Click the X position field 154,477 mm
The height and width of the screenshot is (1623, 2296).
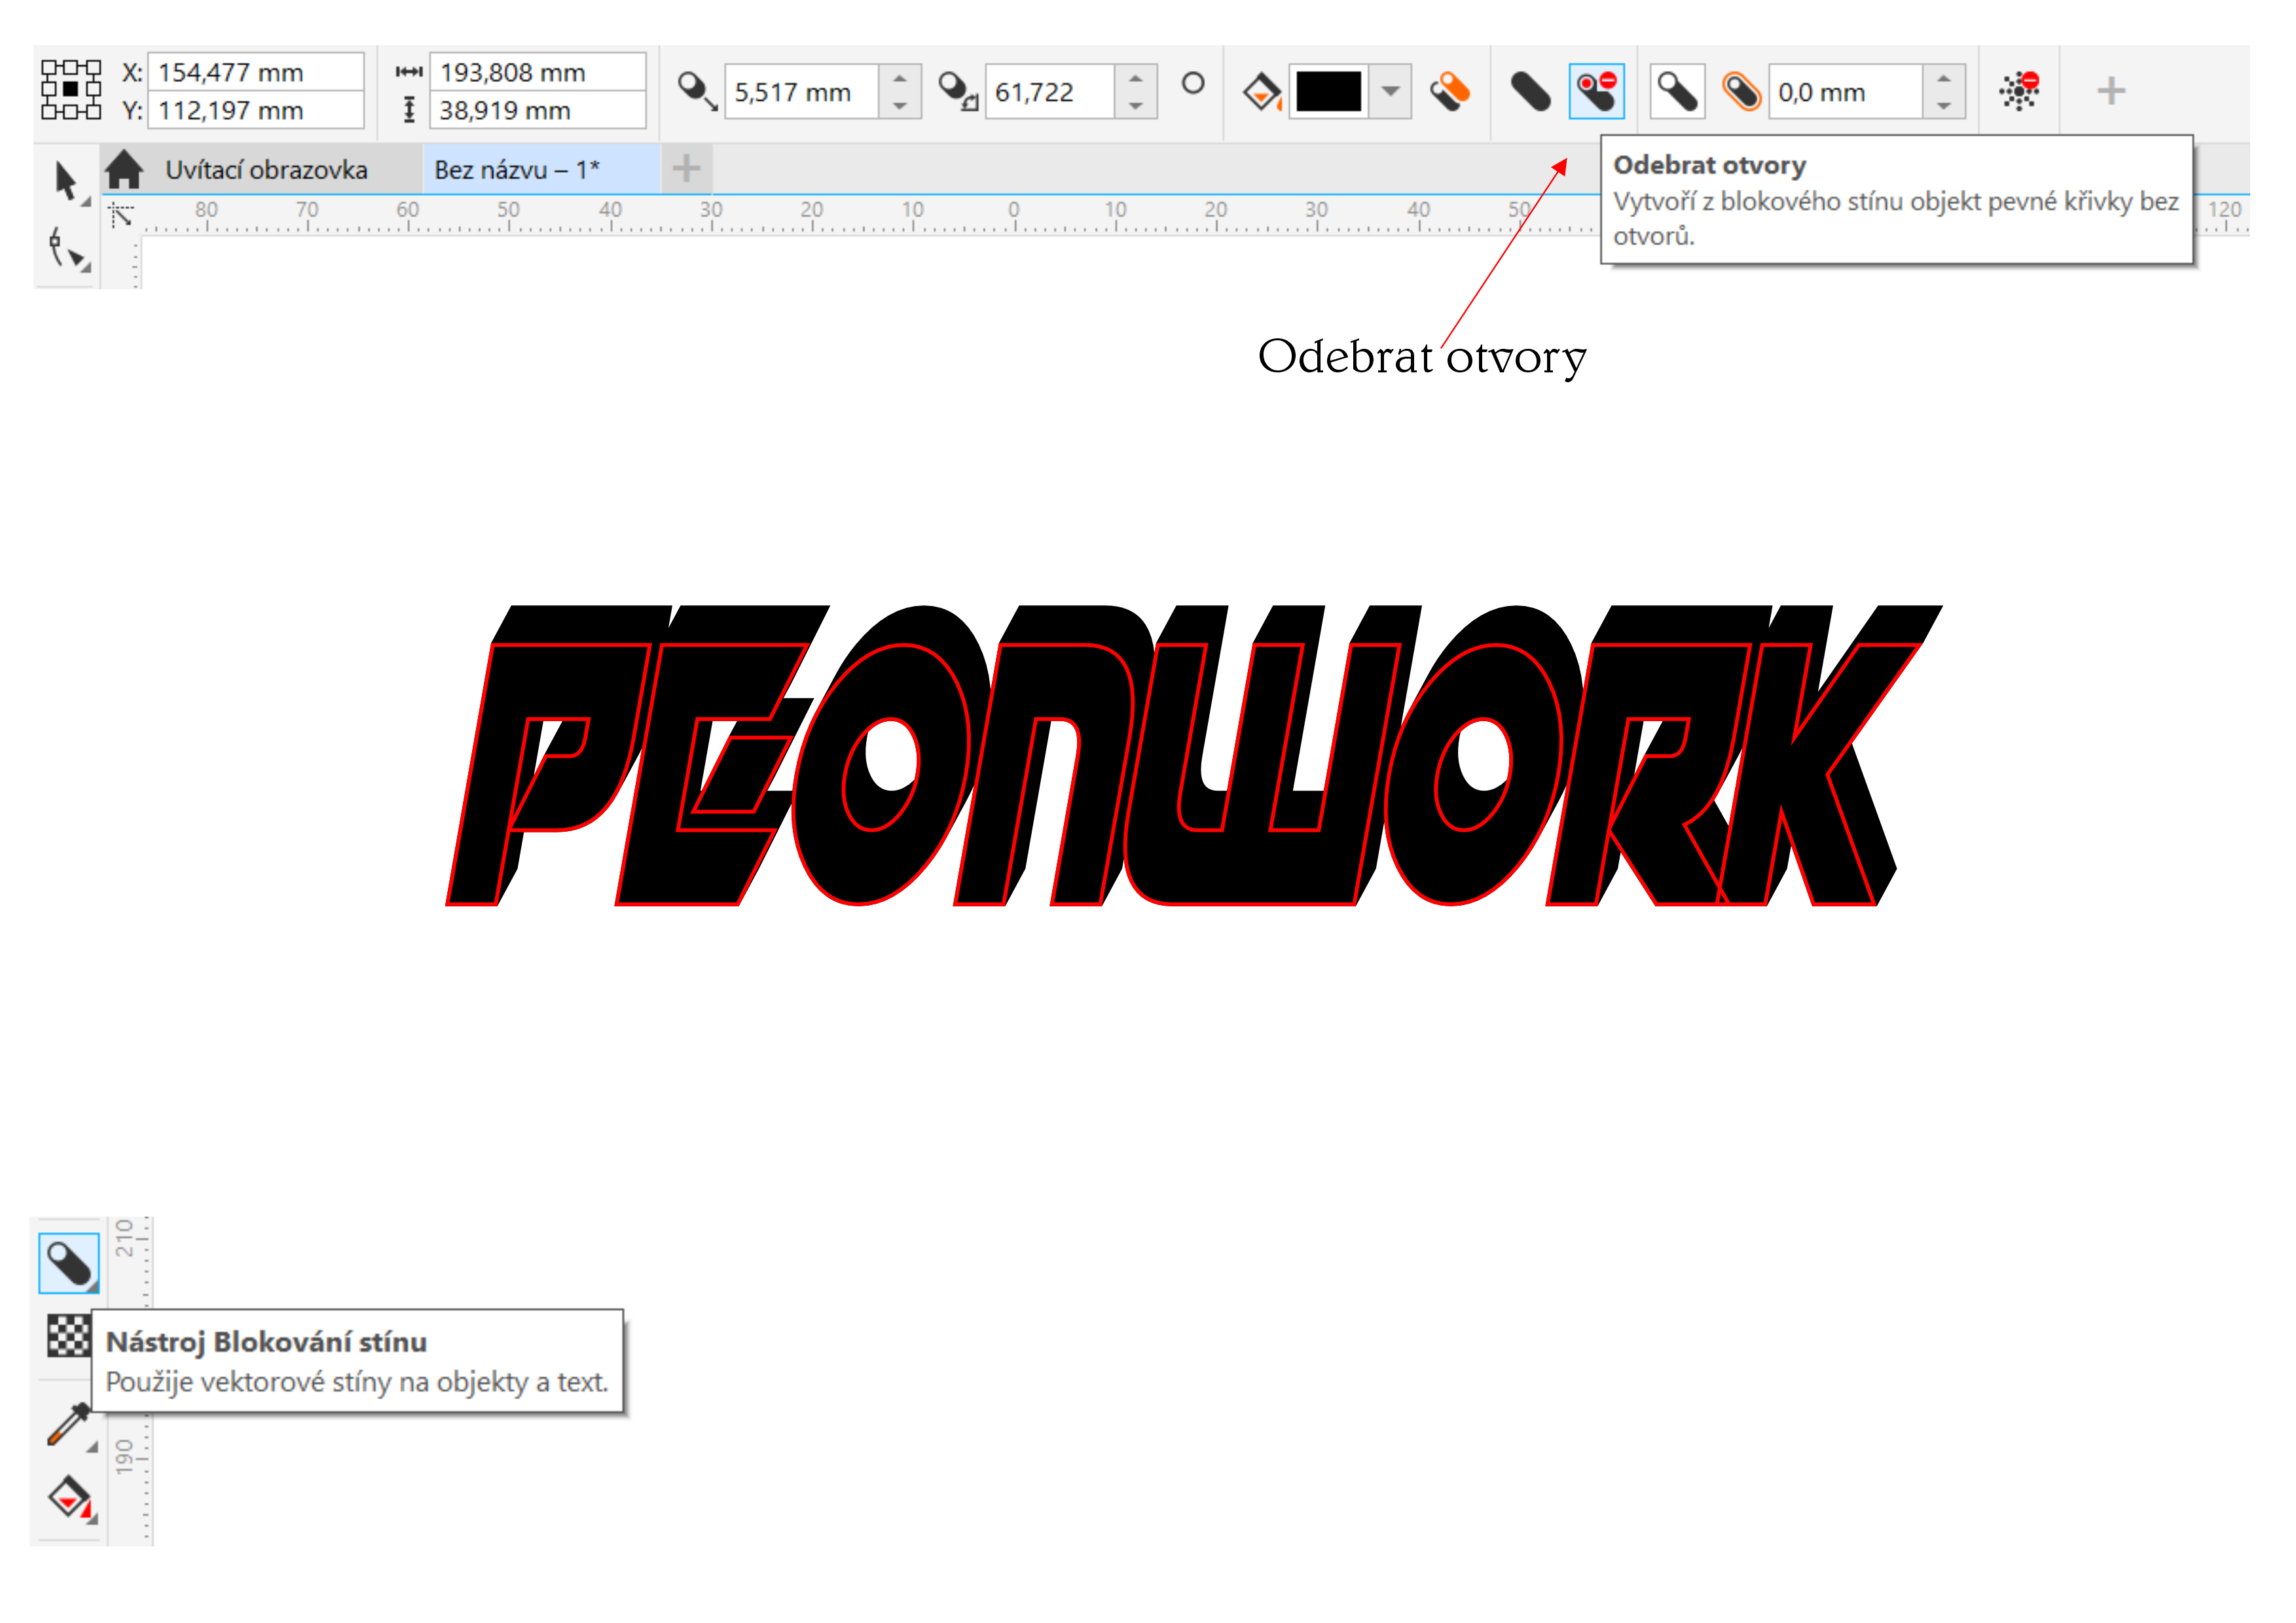255,72
